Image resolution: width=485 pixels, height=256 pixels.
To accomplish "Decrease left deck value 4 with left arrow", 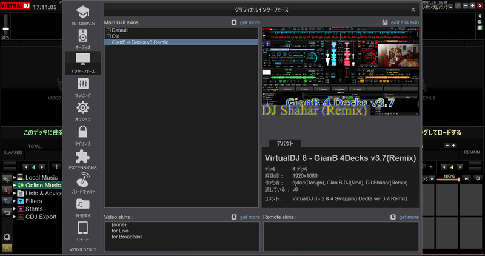I will [25, 167].
